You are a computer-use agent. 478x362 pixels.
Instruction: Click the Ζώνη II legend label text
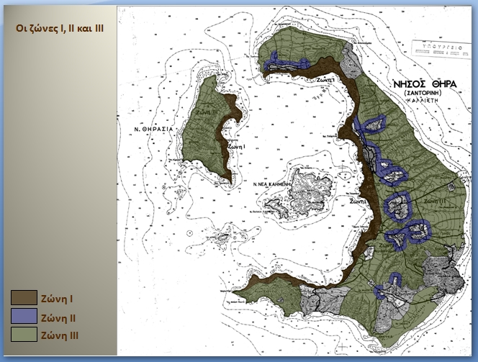click(x=60, y=317)
